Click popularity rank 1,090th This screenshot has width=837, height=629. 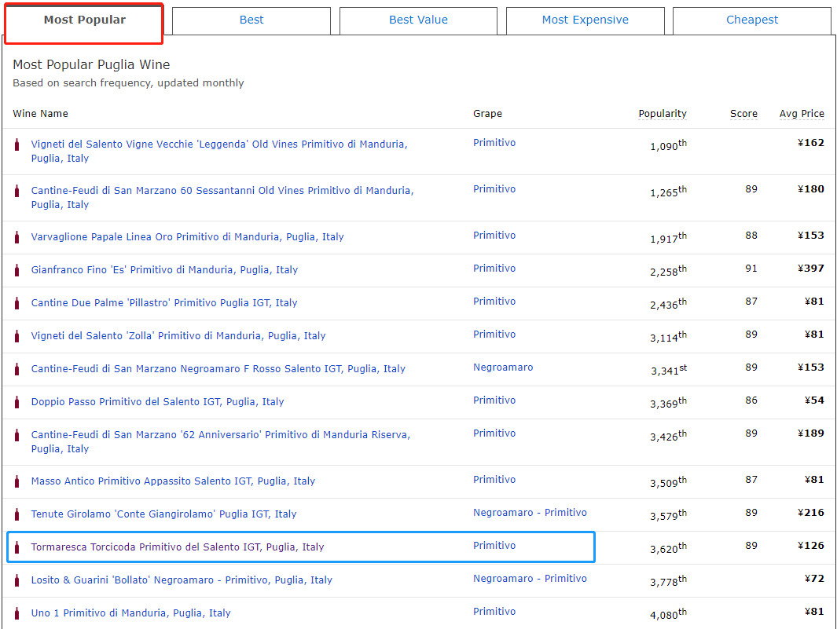(668, 145)
